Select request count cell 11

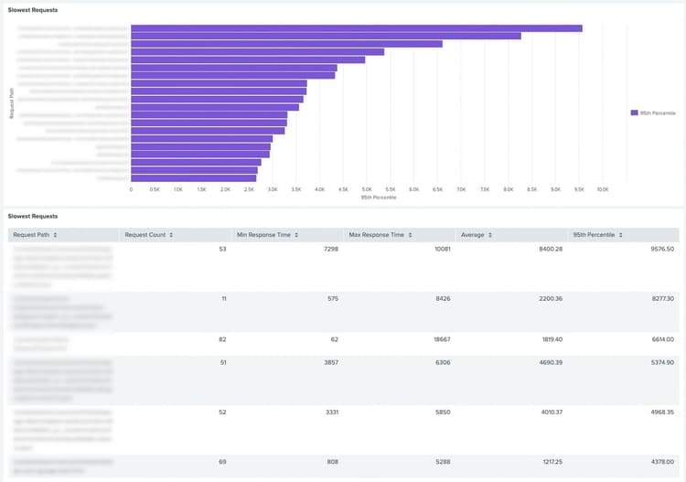pos(224,299)
